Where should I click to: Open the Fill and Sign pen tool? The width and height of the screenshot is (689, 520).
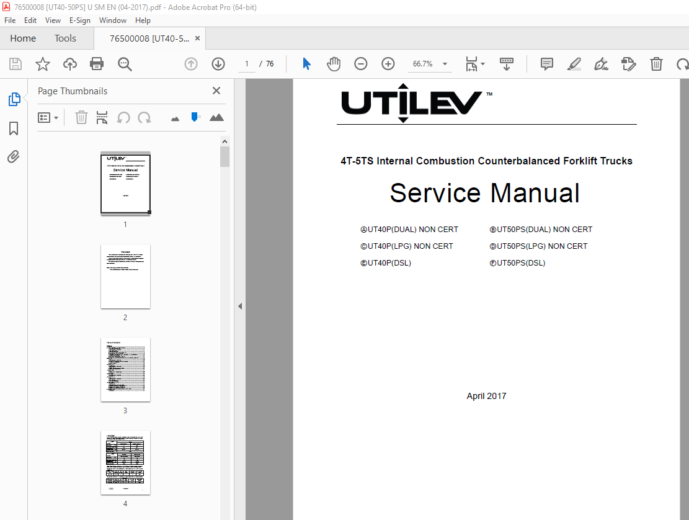[x=601, y=64]
